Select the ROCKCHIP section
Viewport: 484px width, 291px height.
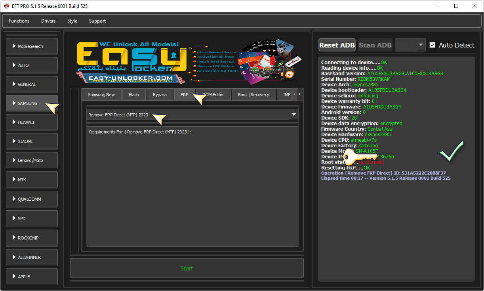(x=32, y=238)
